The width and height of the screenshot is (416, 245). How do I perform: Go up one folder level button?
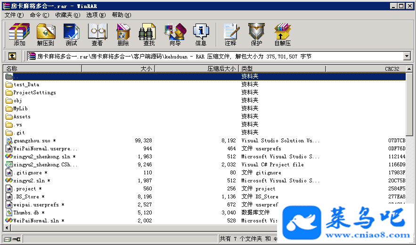12,56
